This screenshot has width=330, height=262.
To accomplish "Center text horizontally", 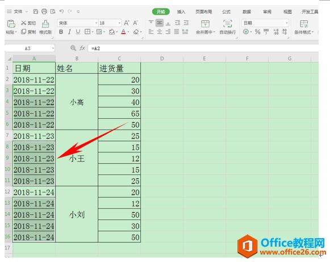I will pyautogui.click(x=160, y=32).
